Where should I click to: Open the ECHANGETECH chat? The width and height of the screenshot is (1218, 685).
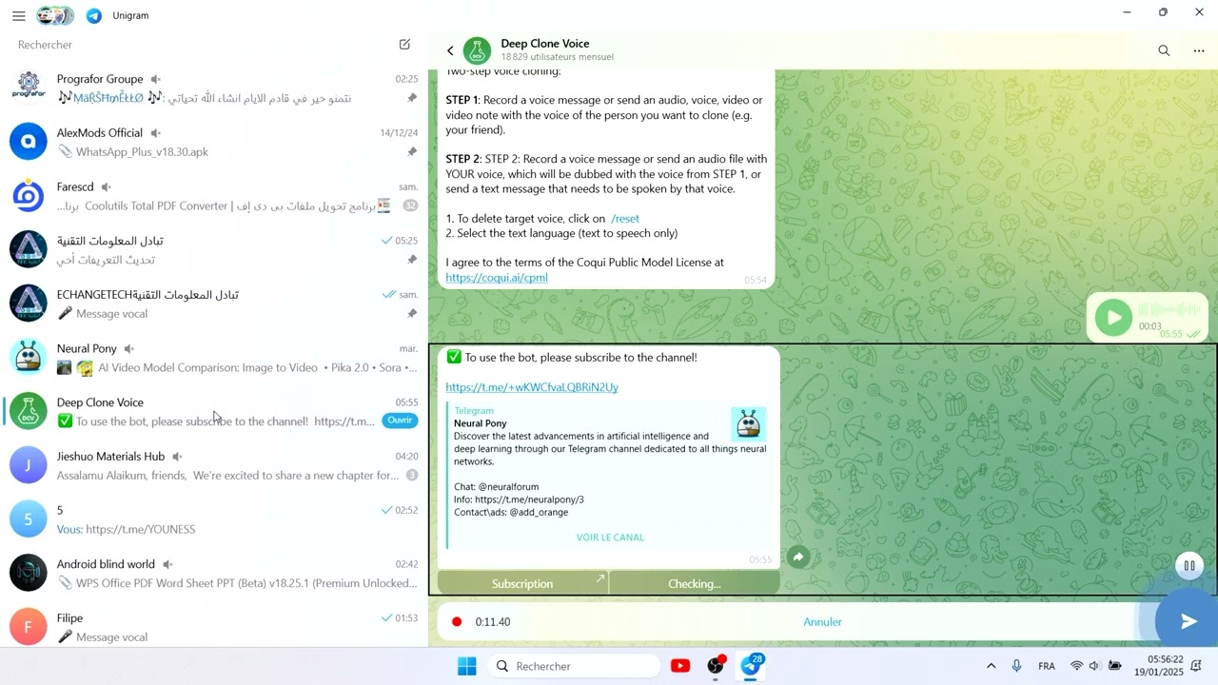(214, 303)
